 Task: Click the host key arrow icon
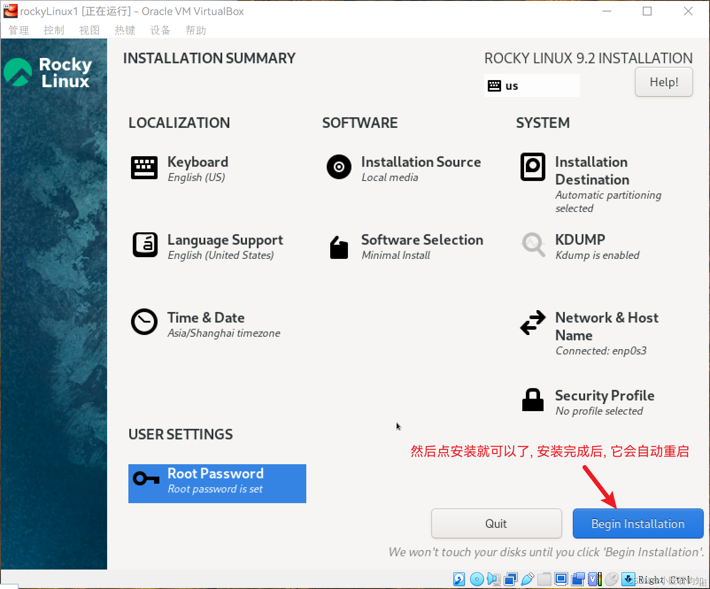(x=628, y=579)
